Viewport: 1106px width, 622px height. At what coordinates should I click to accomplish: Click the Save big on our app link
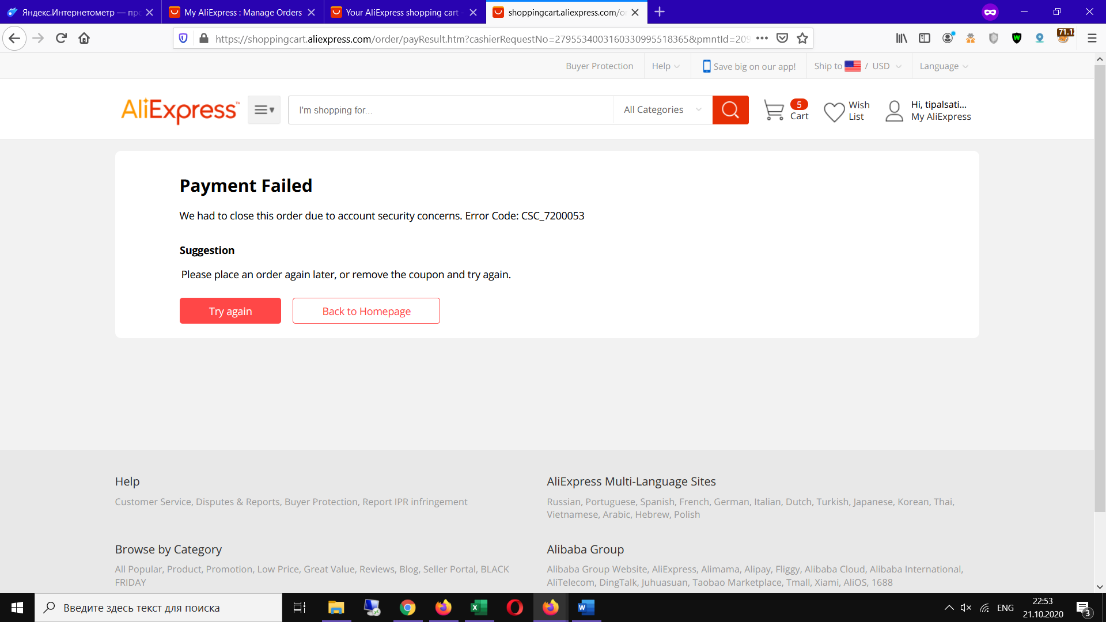pyautogui.click(x=749, y=66)
